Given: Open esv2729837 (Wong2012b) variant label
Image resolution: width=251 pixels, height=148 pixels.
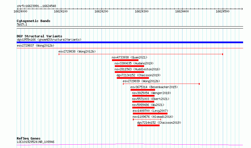Looking at the screenshot, I should 36,45.
